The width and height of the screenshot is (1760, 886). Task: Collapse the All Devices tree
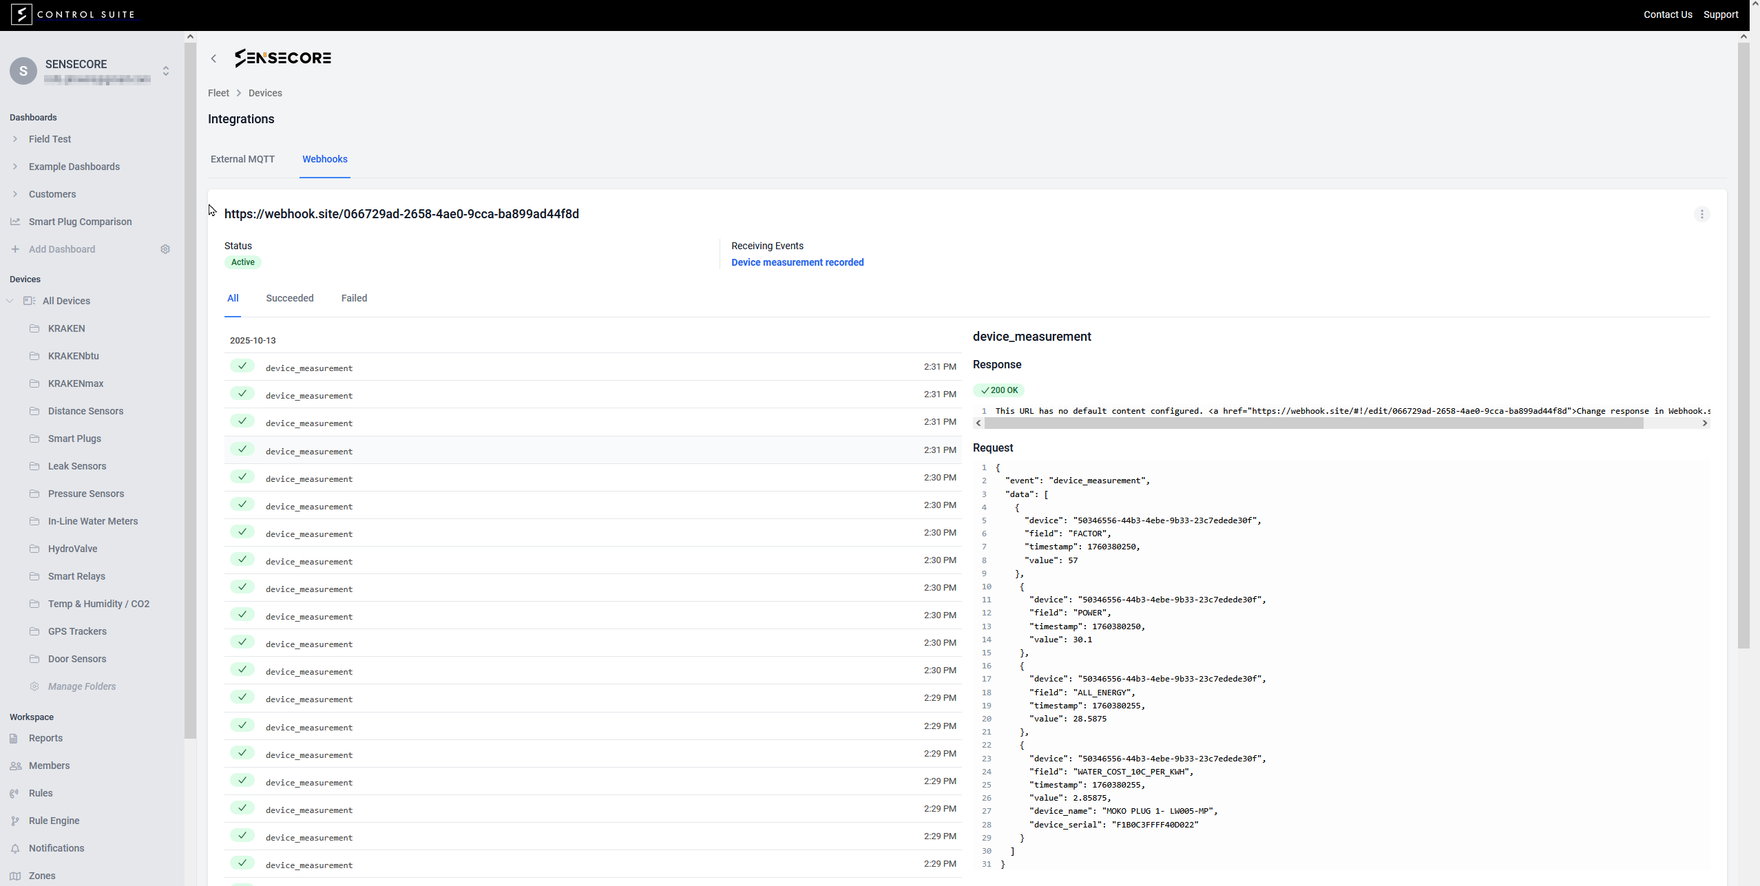tap(10, 301)
